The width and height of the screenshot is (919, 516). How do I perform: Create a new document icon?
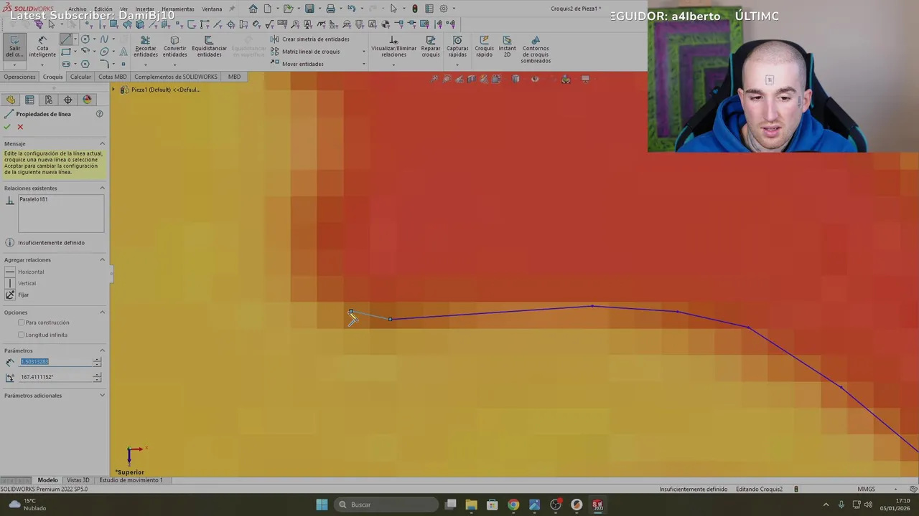(x=267, y=9)
